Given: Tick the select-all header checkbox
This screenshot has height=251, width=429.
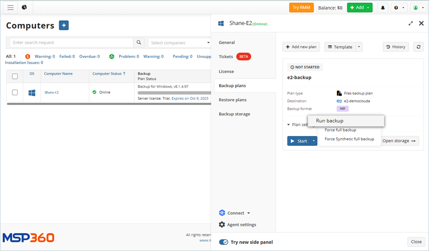Looking at the screenshot, I should click(x=15, y=76).
